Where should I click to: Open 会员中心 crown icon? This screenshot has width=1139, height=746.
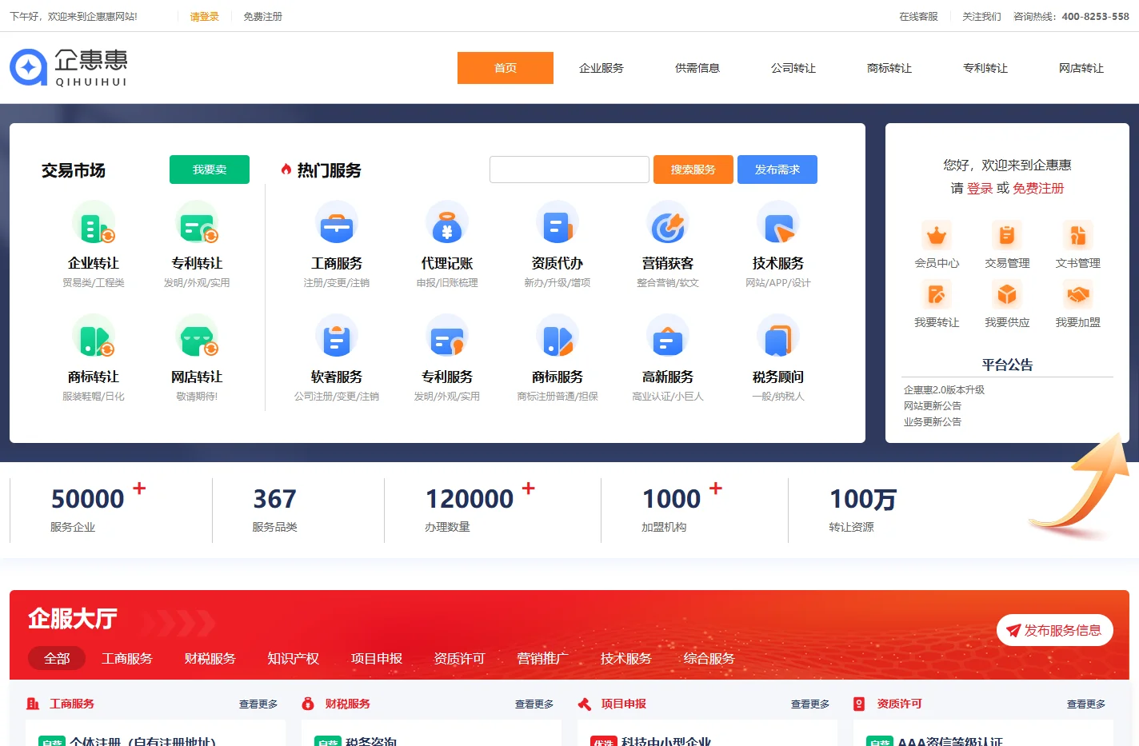[937, 236]
